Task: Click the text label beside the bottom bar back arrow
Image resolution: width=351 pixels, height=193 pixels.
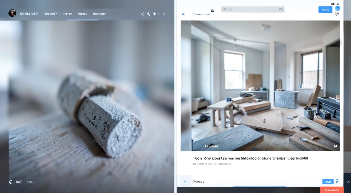Action: 199,181
